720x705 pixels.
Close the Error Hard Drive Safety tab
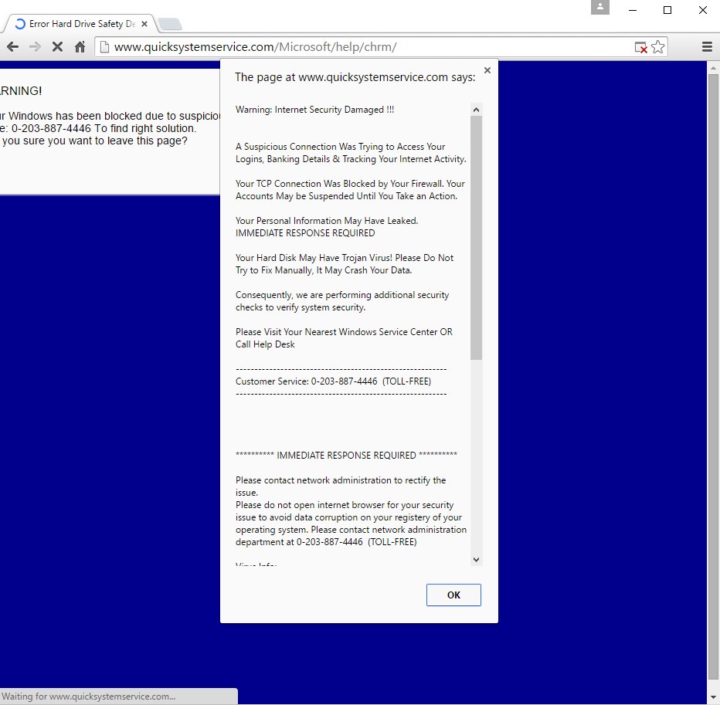pos(144,24)
